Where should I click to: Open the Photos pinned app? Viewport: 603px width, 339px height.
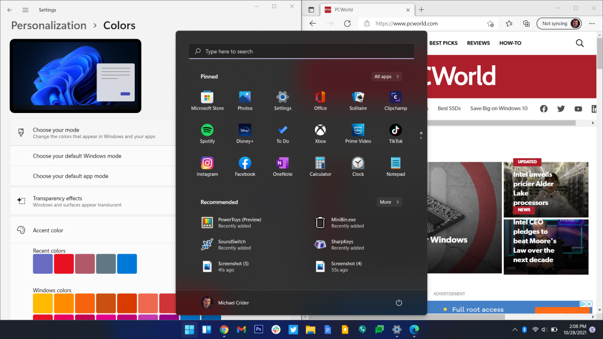click(x=245, y=101)
